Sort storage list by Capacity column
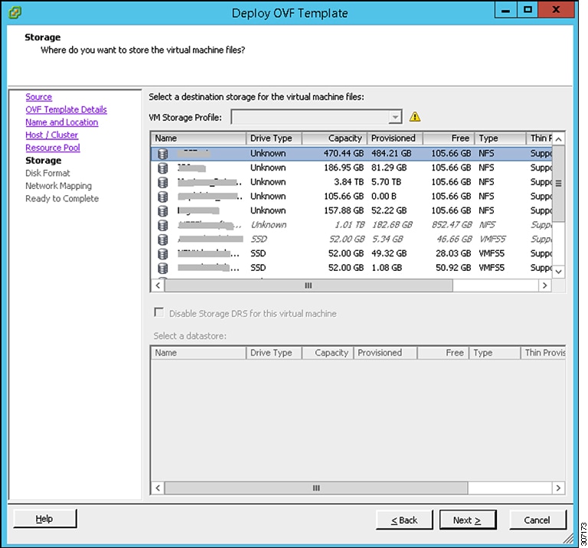The image size is (588, 548). pyautogui.click(x=334, y=139)
